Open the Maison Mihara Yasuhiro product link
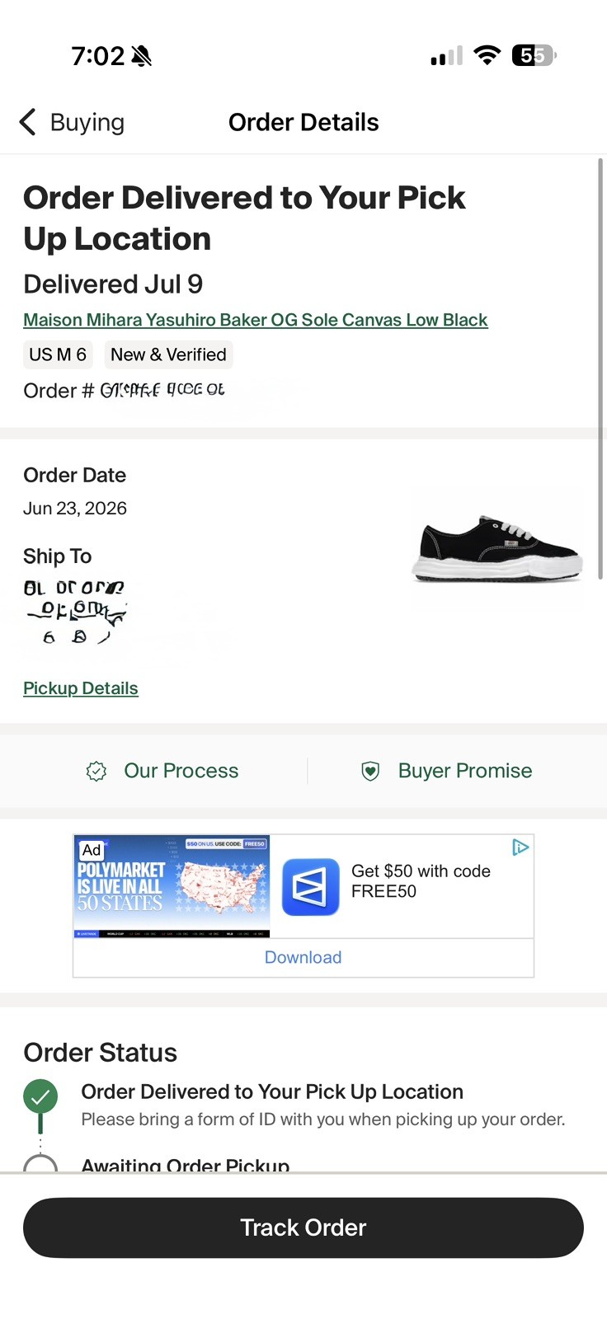This screenshot has height=1319, width=607. [256, 320]
